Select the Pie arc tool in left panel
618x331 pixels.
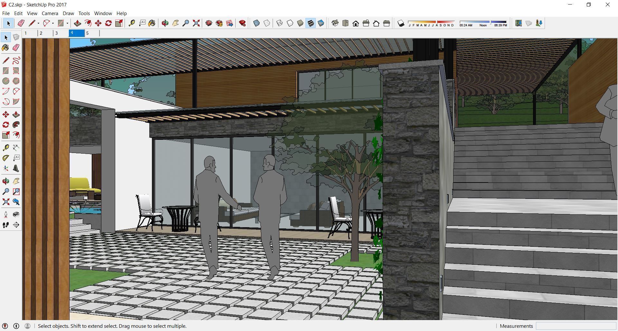click(x=16, y=102)
